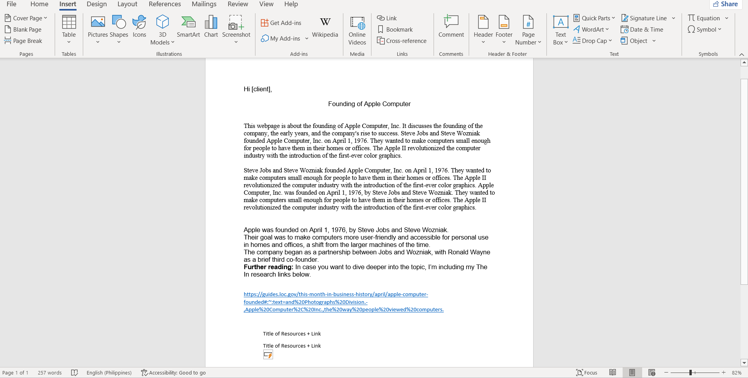748x378 pixels.
Task: Add a Bookmark
Action: click(x=395, y=29)
